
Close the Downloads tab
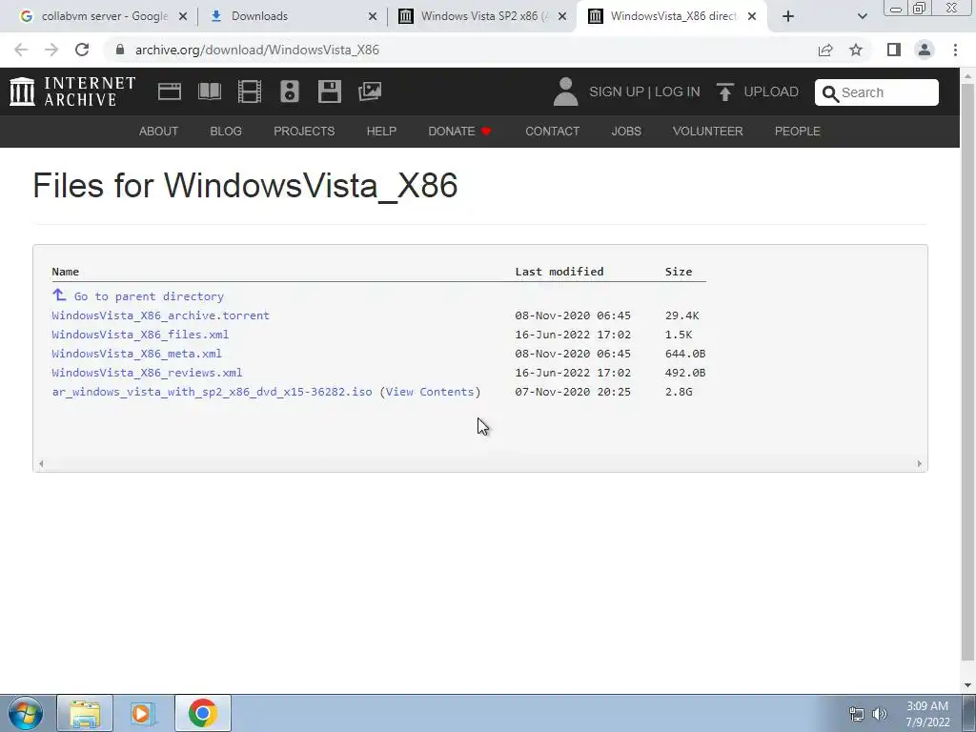pos(373,16)
